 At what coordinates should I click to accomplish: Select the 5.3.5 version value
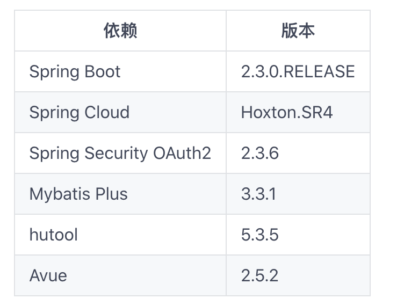pos(259,235)
